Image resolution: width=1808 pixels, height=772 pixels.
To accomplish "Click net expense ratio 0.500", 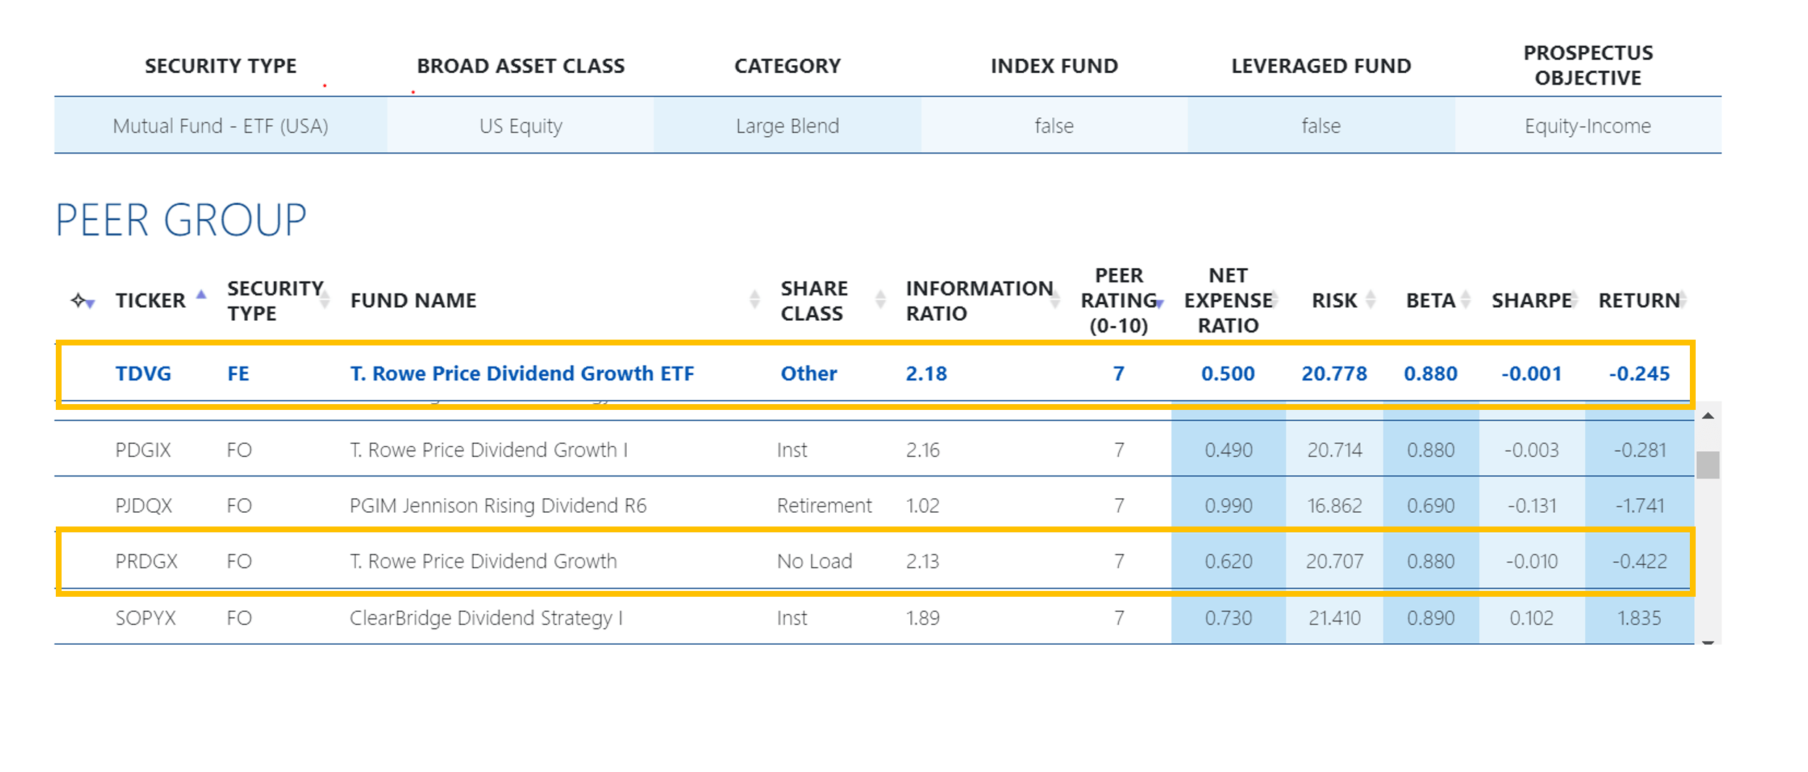I will coord(1228,374).
